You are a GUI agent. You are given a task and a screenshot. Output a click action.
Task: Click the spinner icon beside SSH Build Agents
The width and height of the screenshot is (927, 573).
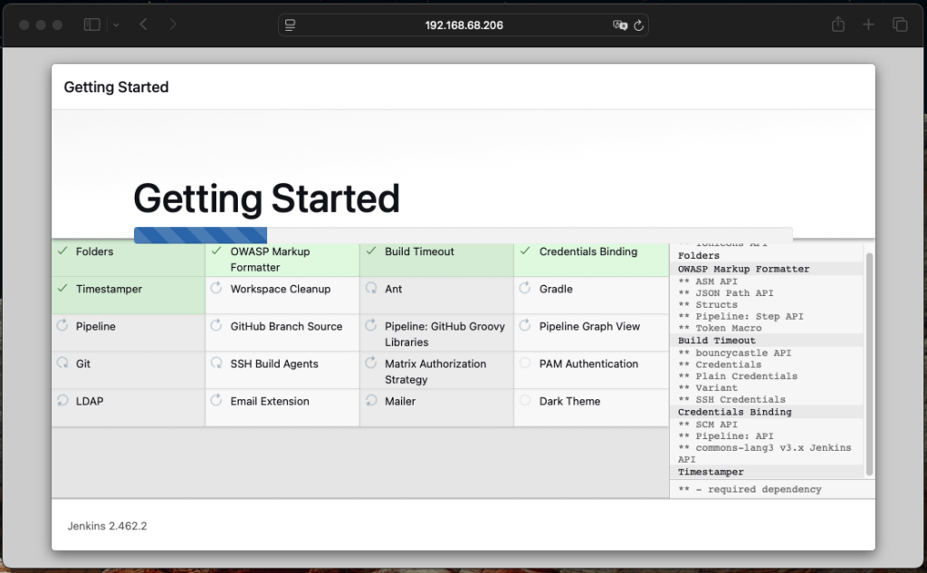tap(216, 362)
